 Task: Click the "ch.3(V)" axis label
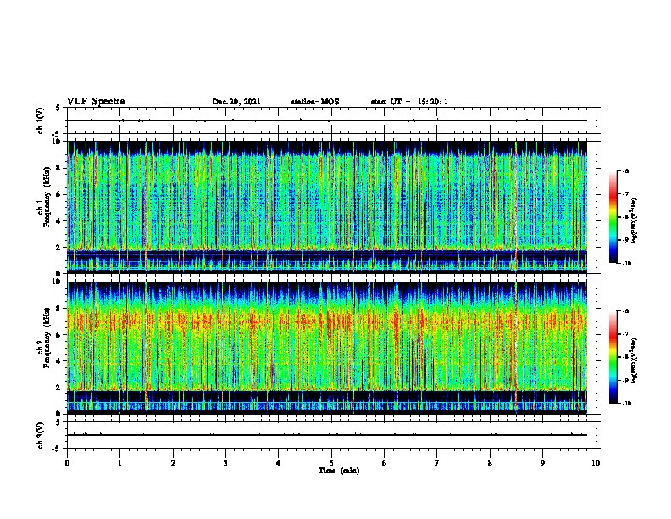pyautogui.click(x=40, y=435)
